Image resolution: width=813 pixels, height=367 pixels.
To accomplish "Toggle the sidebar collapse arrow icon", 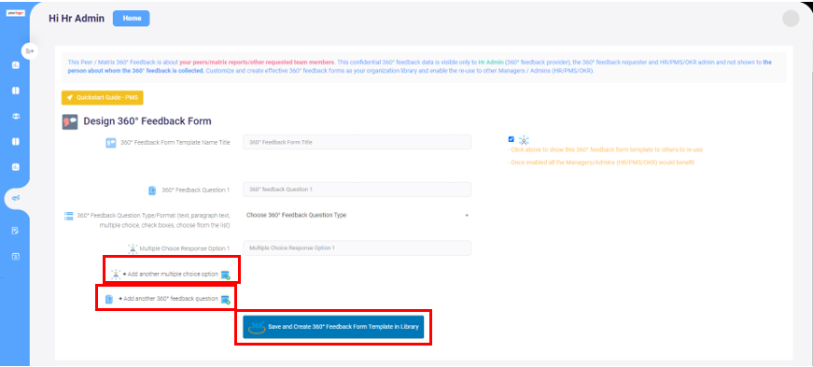I will (x=30, y=50).
